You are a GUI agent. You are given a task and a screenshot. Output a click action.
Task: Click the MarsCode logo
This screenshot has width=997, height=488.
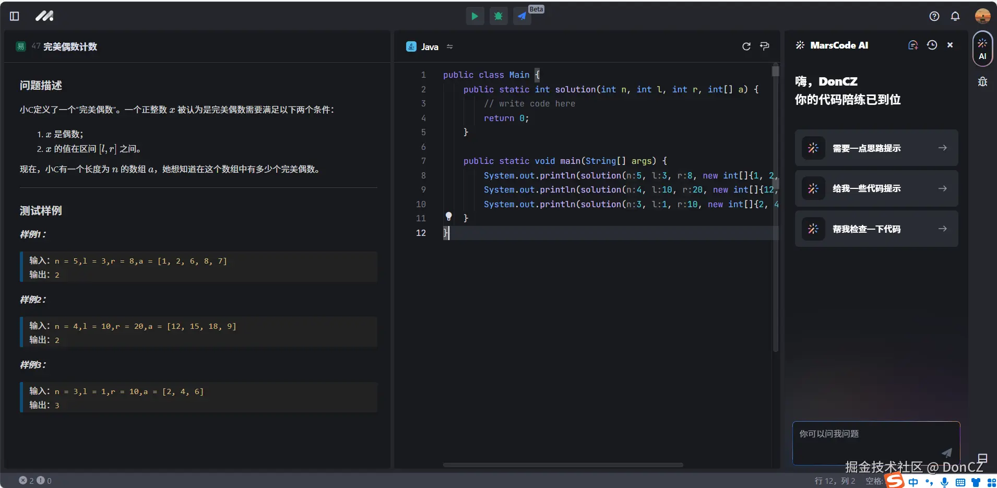pos(44,16)
